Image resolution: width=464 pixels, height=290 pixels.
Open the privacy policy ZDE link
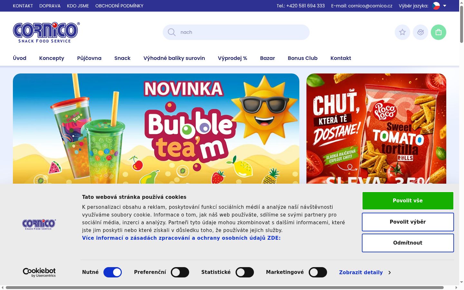(181, 238)
